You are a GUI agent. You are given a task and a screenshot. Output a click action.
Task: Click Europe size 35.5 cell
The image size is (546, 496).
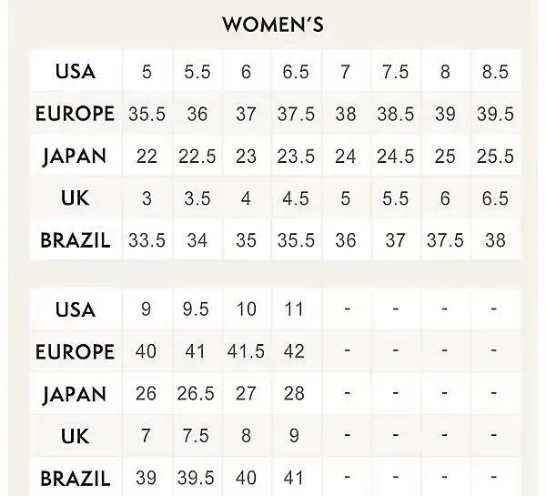point(147,114)
